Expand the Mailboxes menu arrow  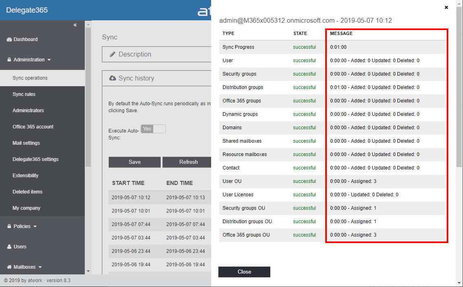40,267
